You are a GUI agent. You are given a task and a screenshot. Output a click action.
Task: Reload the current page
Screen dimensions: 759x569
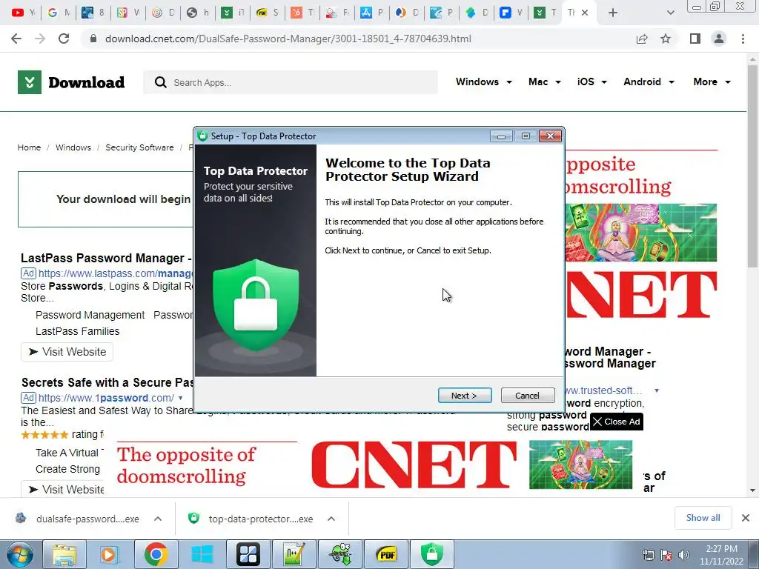coord(64,39)
